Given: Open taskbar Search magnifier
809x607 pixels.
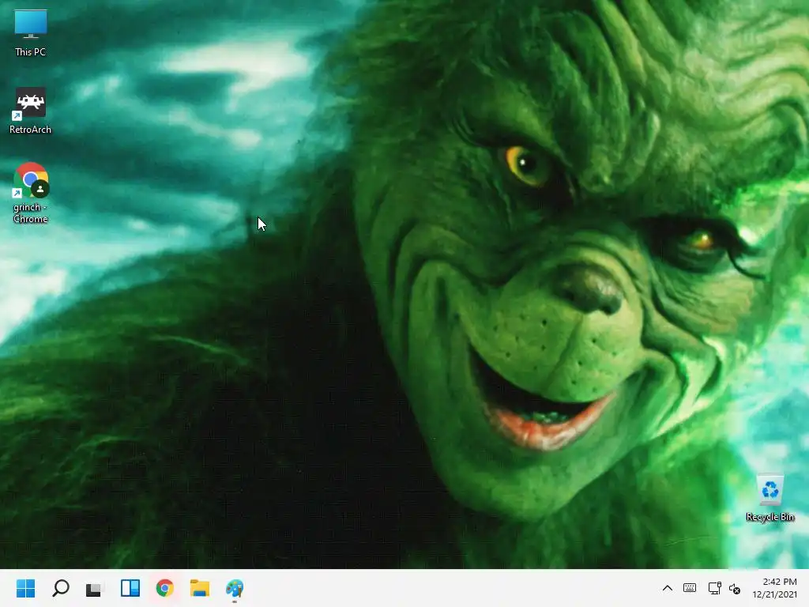Looking at the screenshot, I should (60, 588).
